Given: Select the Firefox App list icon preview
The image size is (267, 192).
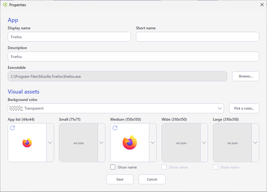Looking at the screenshot, I should point(27,143).
